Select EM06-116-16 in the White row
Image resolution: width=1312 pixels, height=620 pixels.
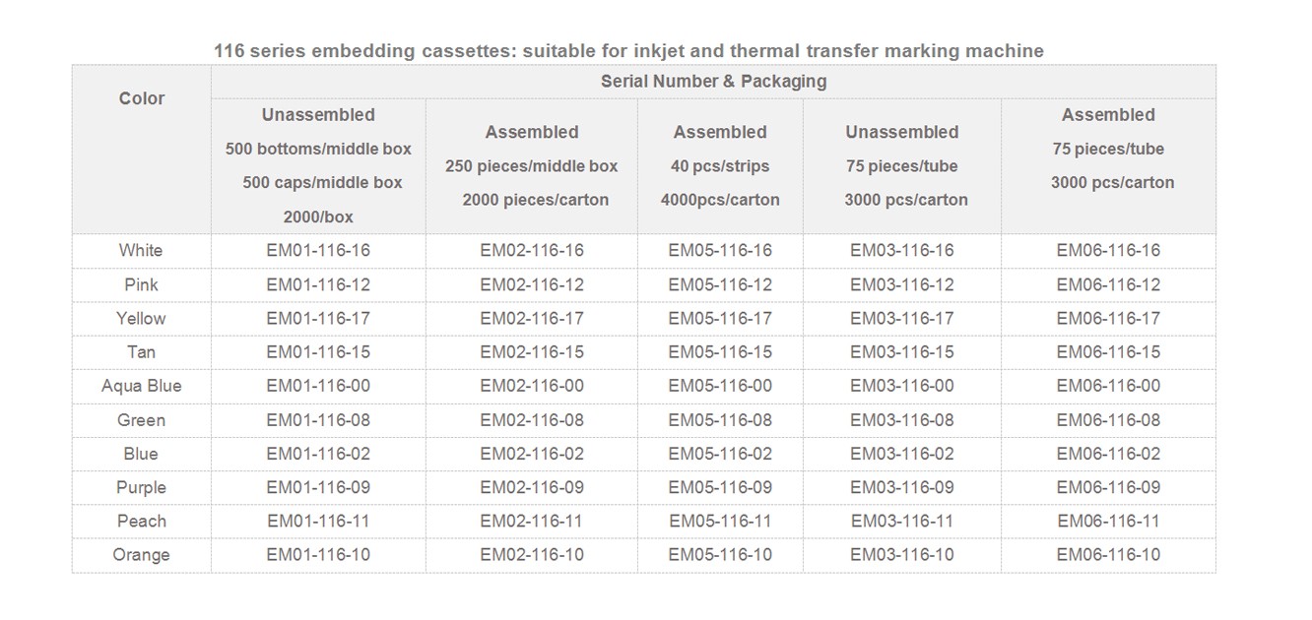(1109, 250)
